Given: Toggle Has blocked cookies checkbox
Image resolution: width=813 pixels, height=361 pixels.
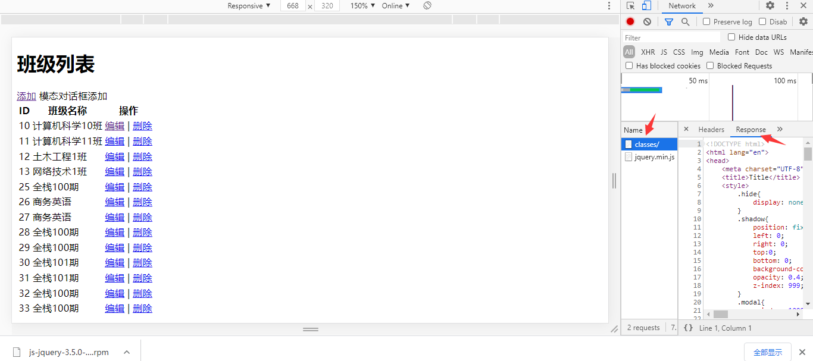Looking at the screenshot, I should [x=629, y=65].
